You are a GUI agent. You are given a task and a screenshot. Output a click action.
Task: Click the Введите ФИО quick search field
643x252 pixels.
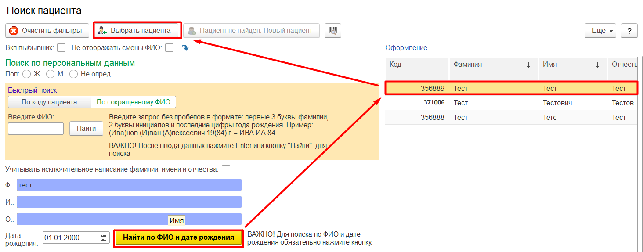click(x=36, y=129)
